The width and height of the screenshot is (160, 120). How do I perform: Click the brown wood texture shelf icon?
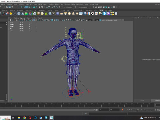click(x=38, y=14)
